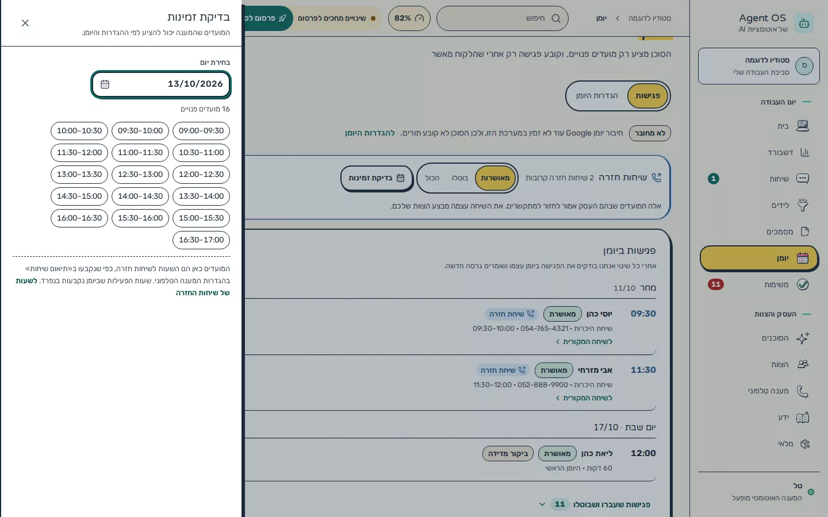This screenshot has height=517, width=828.
Task: Select the 09:00–09:30 time slot
Action: click(201, 131)
